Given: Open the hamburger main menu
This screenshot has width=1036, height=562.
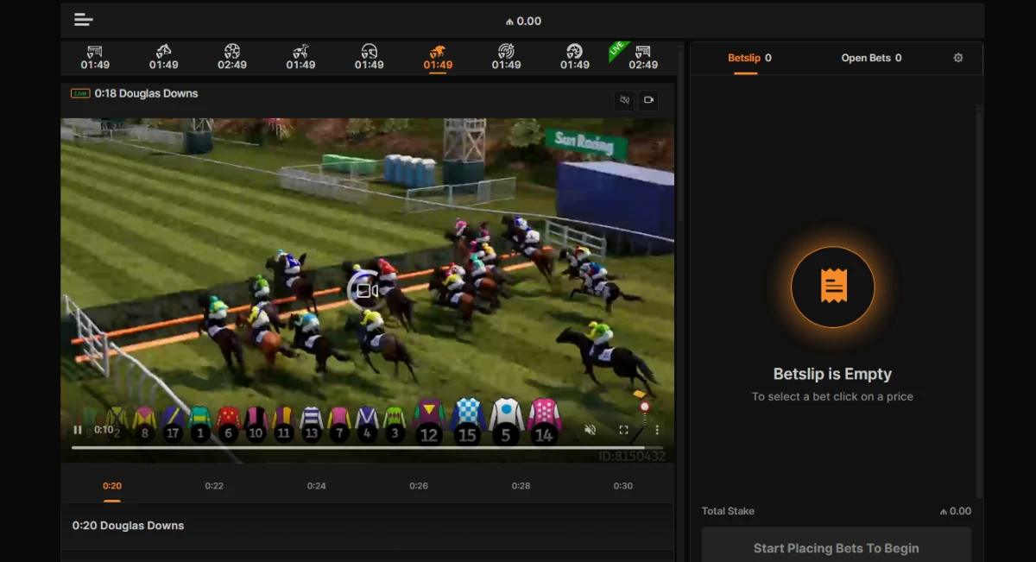Looking at the screenshot, I should (84, 20).
